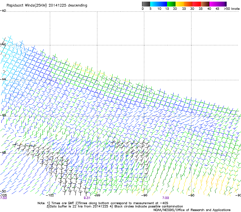Select the '-40' latitude axis label
Viewport: 241px width, 212px height.
[x=3, y=11]
